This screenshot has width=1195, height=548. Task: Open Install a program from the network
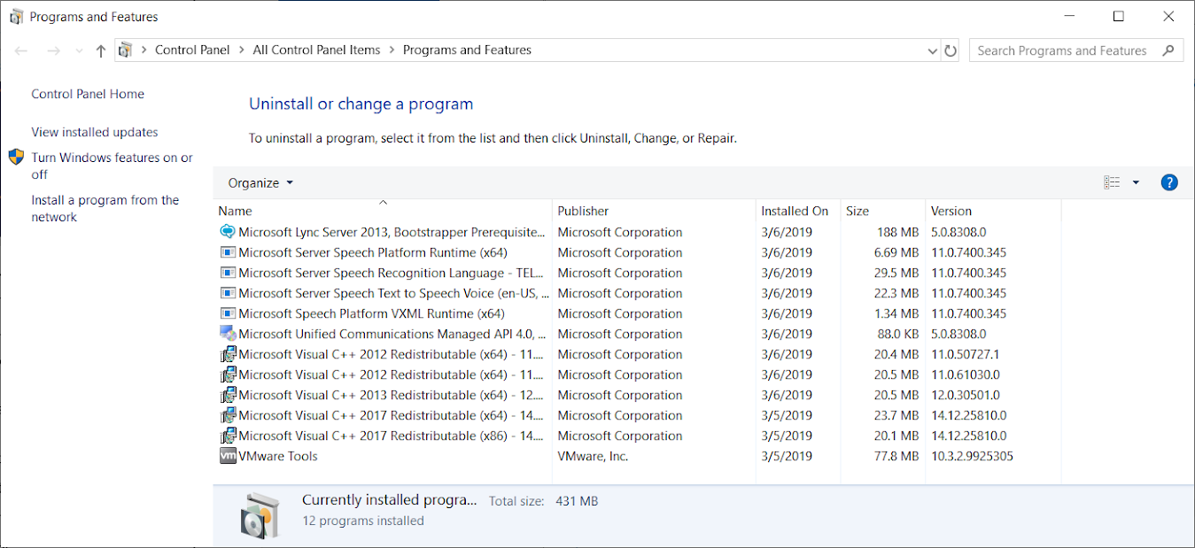[x=105, y=208]
